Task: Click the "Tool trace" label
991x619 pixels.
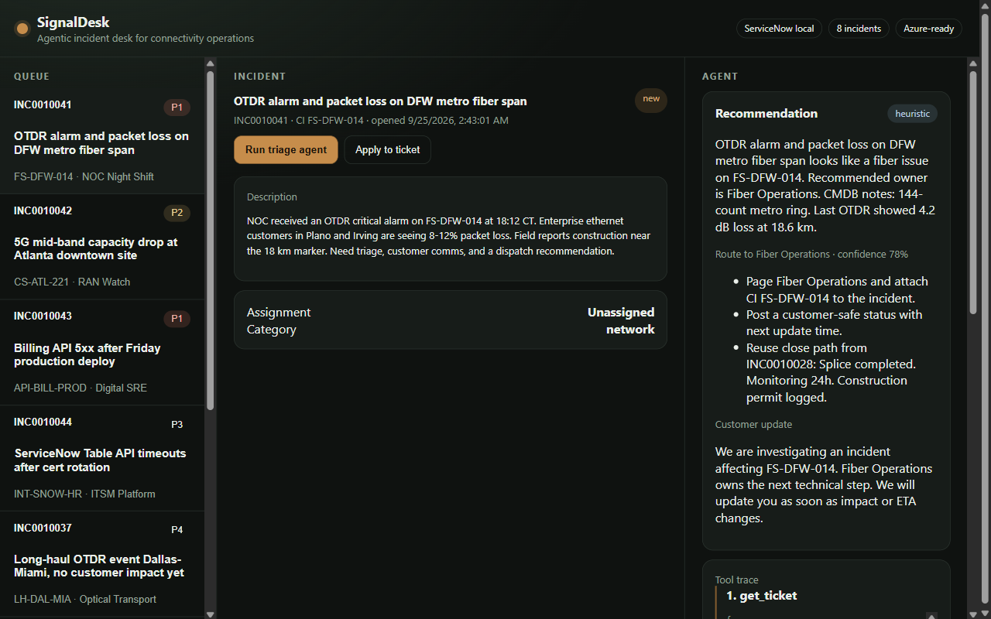Action: (x=737, y=580)
